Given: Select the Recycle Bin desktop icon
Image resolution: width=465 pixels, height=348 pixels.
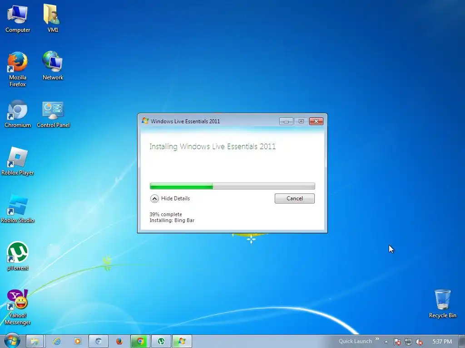Looking at the screenshot, I should [x=442, y=304].
